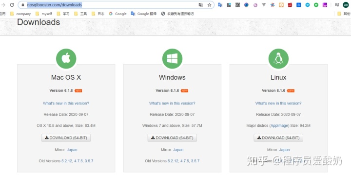This screenshot has height=175, width=351.
Task: Download the Windows 64-bit installer
Action: [172, 138]
